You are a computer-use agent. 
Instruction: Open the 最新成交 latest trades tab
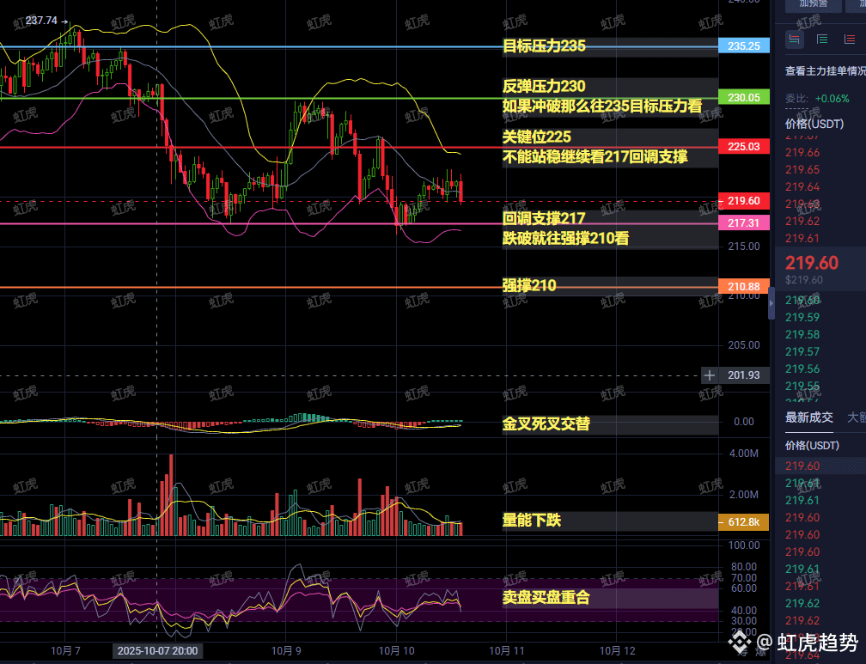pyautogui.click(x=808, y=417)
